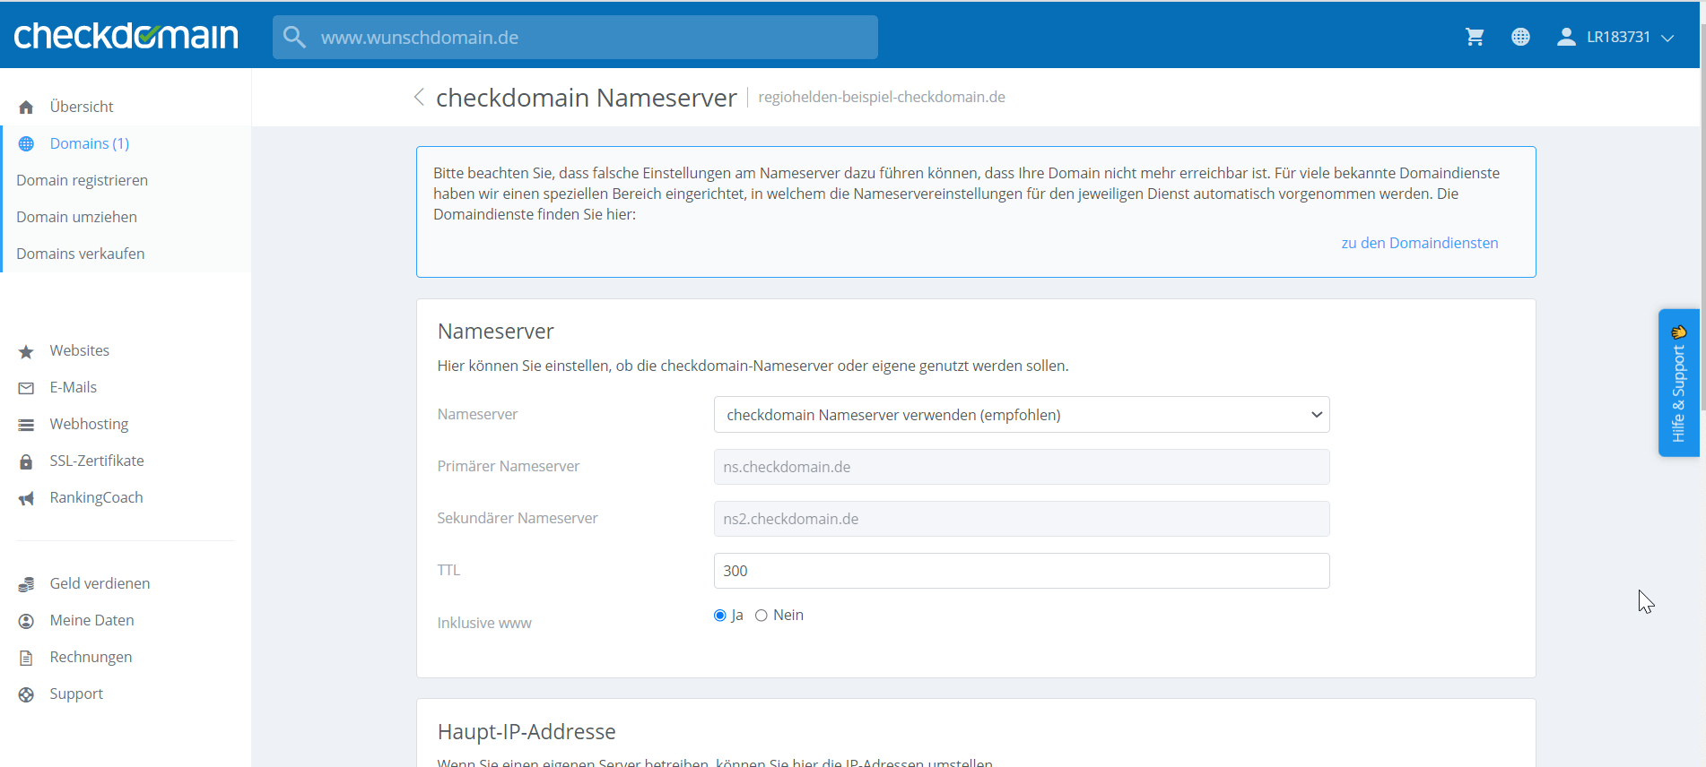Screen dimensions: 1706x767
Task: Click the 'Inklusive www' label
Action: click(484, 623)
